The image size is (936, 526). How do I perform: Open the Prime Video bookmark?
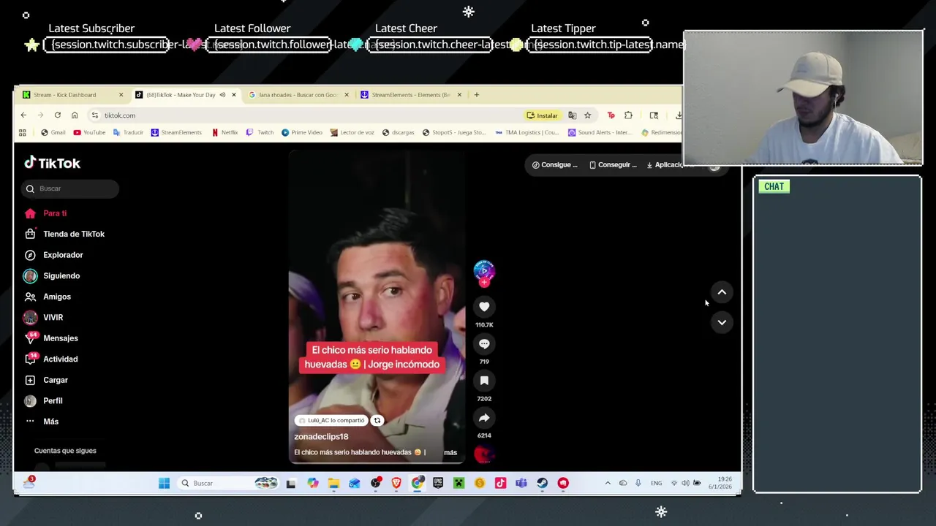click(x=302, y=132)
